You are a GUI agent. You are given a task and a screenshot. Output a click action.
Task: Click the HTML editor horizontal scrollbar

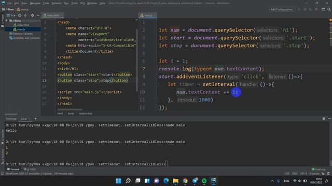coord(70,110)
